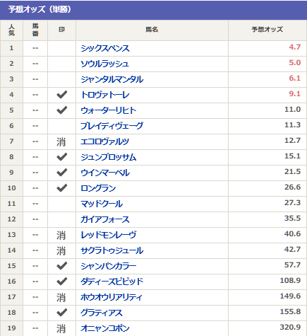This screenshot has width=307, height=336.
Task: Click the 人気 column header
Action: coord(11,30)
